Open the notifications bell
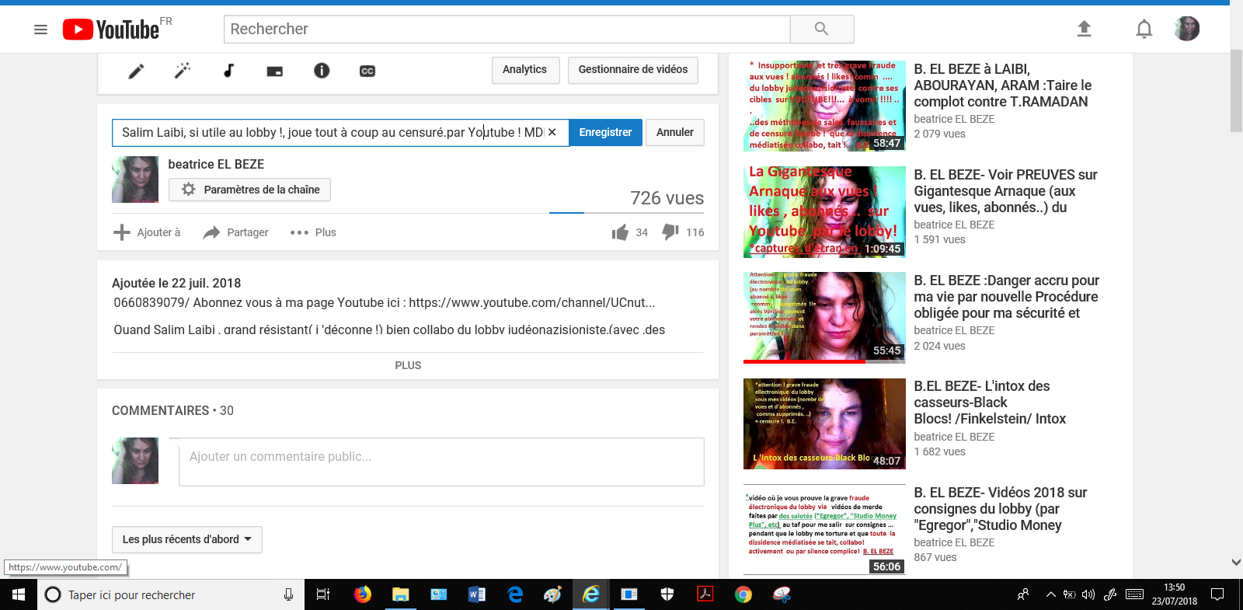Screen dimensions: 1243x610 point(1144,30)
